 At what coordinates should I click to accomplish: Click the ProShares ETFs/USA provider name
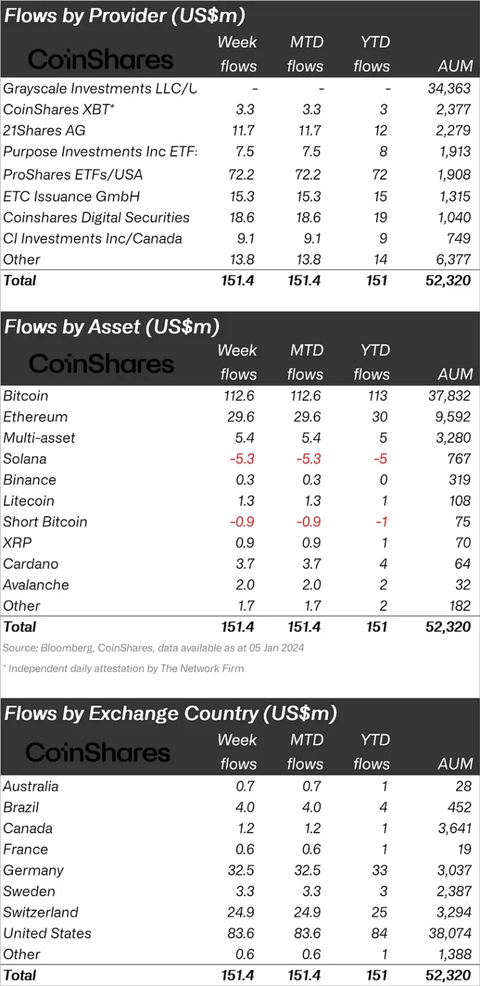click(x=73, y=174)
